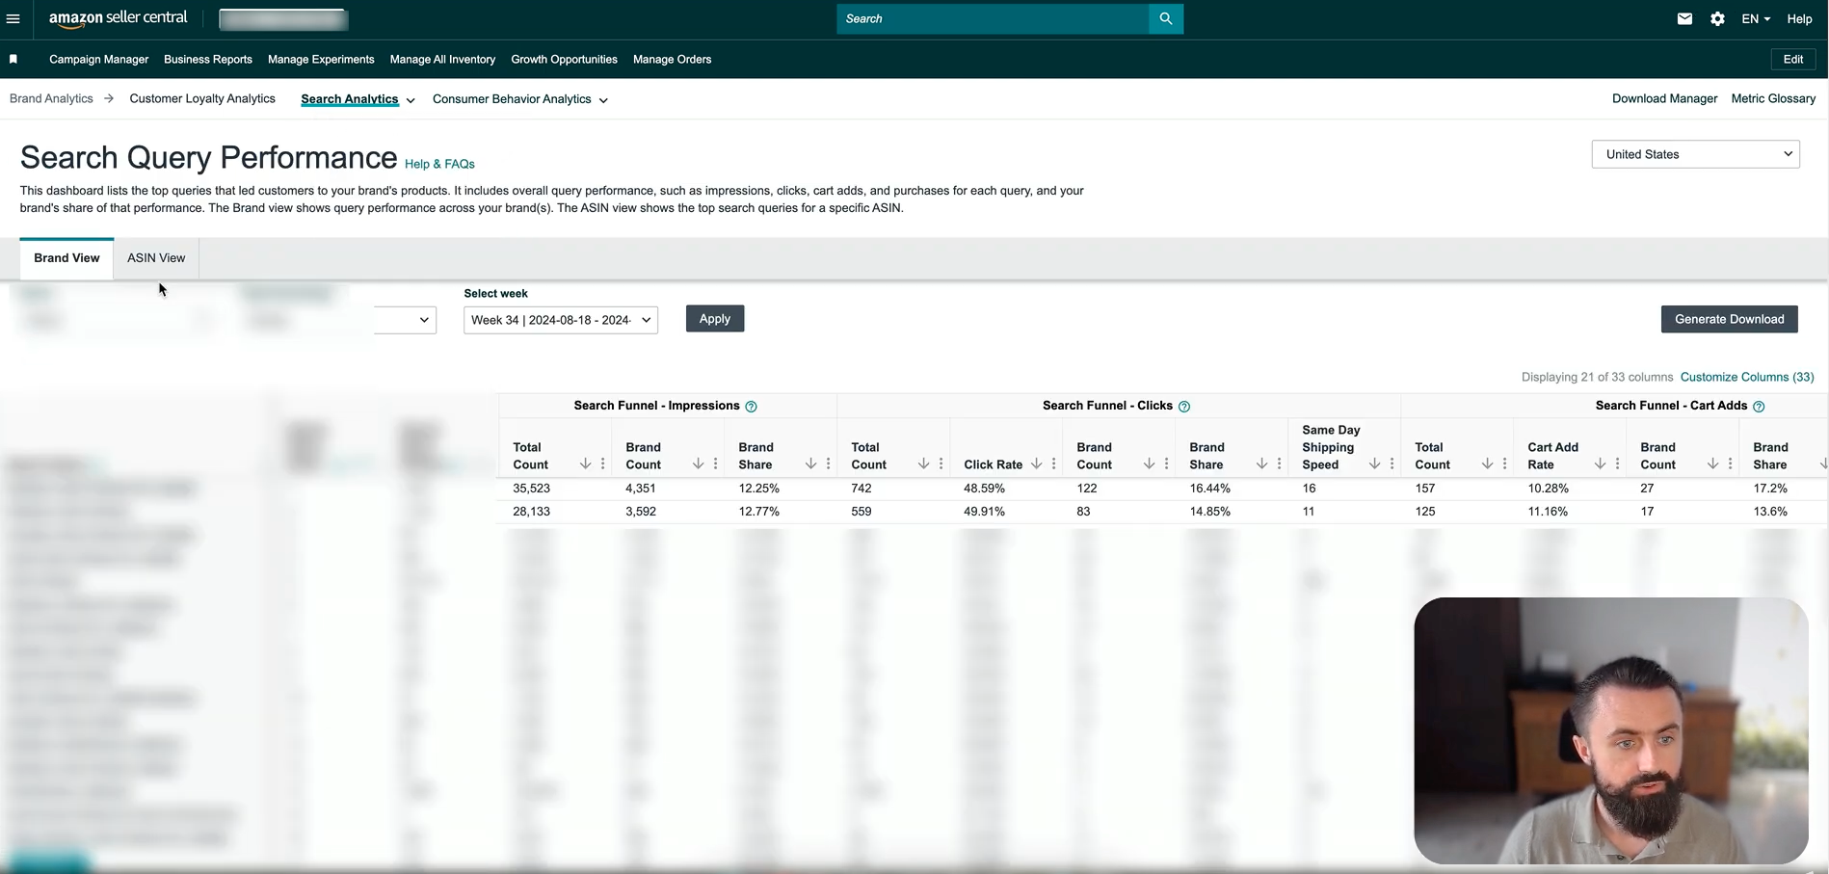1829x874 pixels.
Task: Click the Generate Download button
Action: [1729, 319]
